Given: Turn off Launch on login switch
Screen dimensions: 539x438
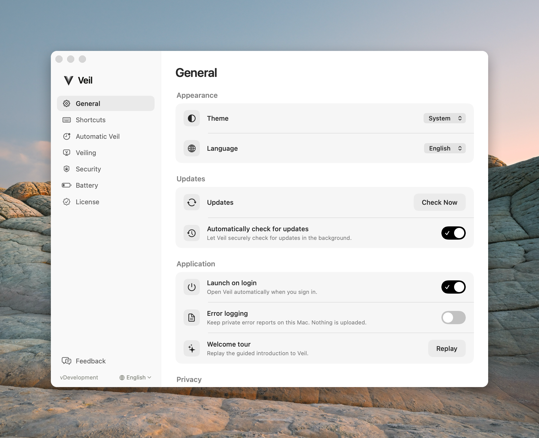Looking at the screenshot, I should tap(453, 287).
